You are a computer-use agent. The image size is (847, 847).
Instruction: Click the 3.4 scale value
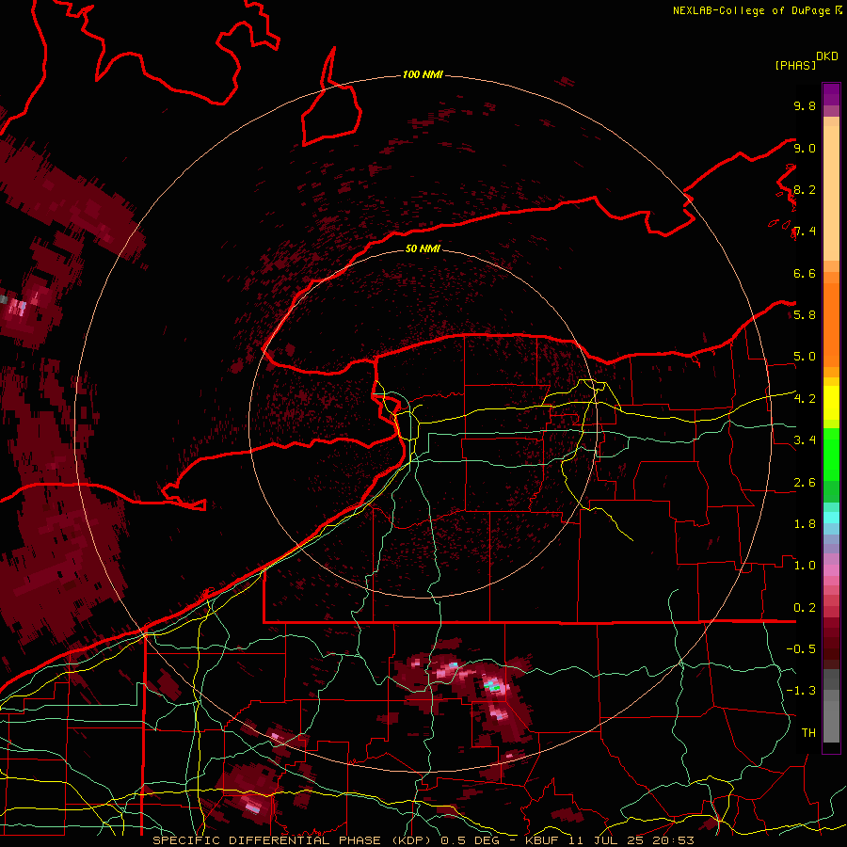tap(805, 440)
